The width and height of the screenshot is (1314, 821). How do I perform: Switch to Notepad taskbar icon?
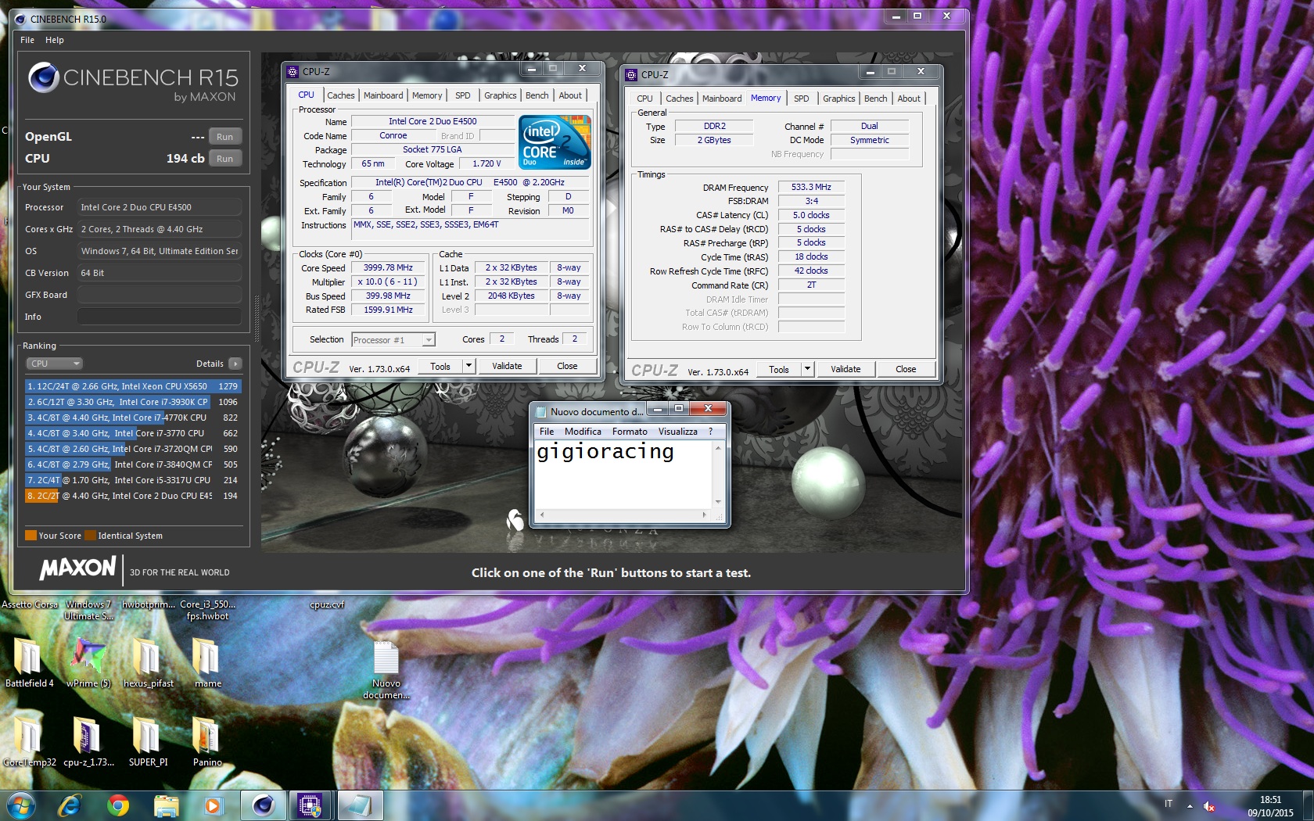360,805
